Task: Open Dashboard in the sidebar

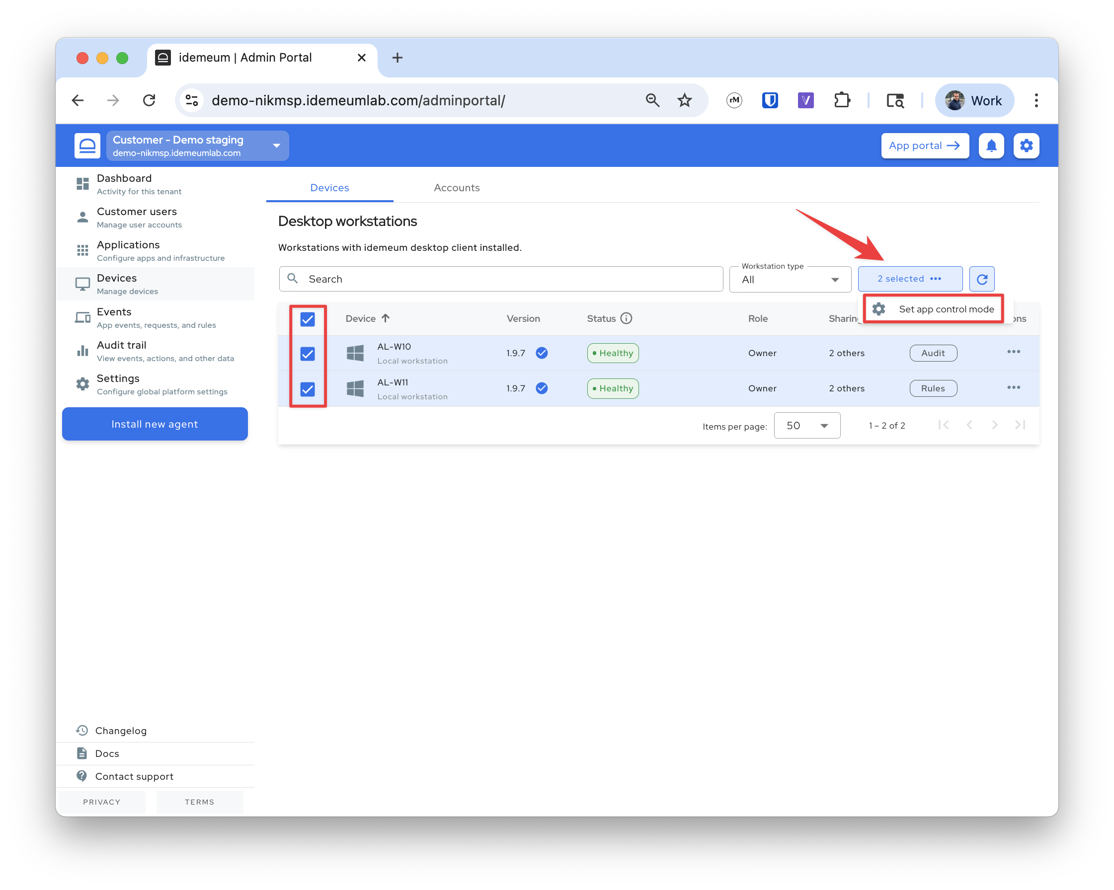Action: click(155, 184)
